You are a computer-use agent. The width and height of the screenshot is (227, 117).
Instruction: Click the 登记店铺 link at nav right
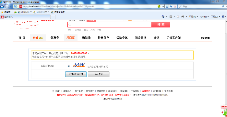205,38
